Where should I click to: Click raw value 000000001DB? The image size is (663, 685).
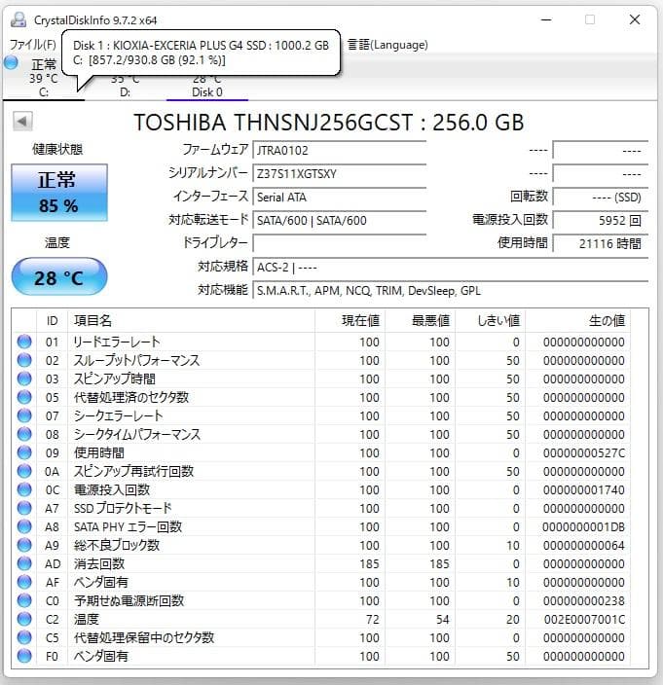point(584,526)
